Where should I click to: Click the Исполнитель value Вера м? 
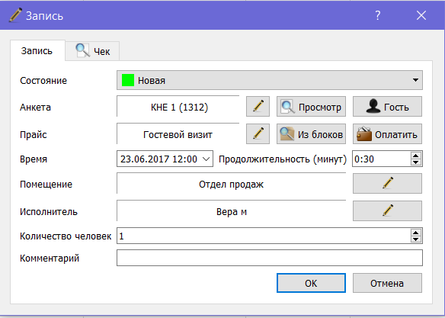tap(232, 211)
